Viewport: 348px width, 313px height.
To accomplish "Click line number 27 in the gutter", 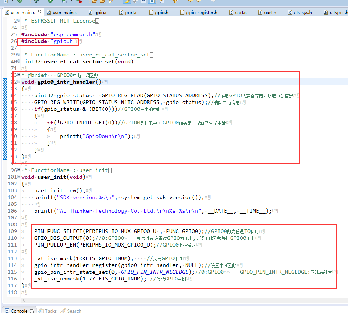I will tap(14, 48).
